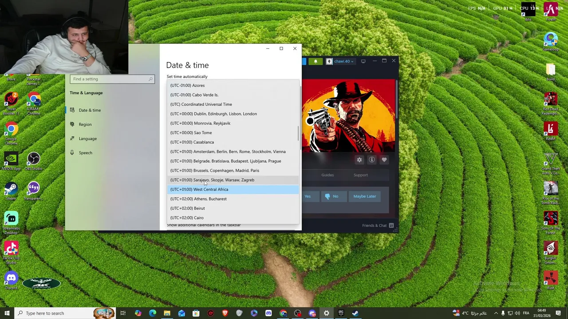Click Maybe Later button in Steam

coord(365,196)
